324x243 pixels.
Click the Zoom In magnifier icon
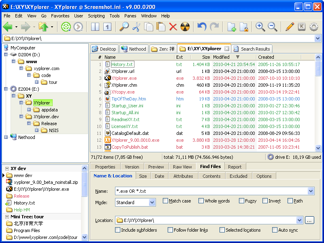pyautogui.click(x=260, y=27)
